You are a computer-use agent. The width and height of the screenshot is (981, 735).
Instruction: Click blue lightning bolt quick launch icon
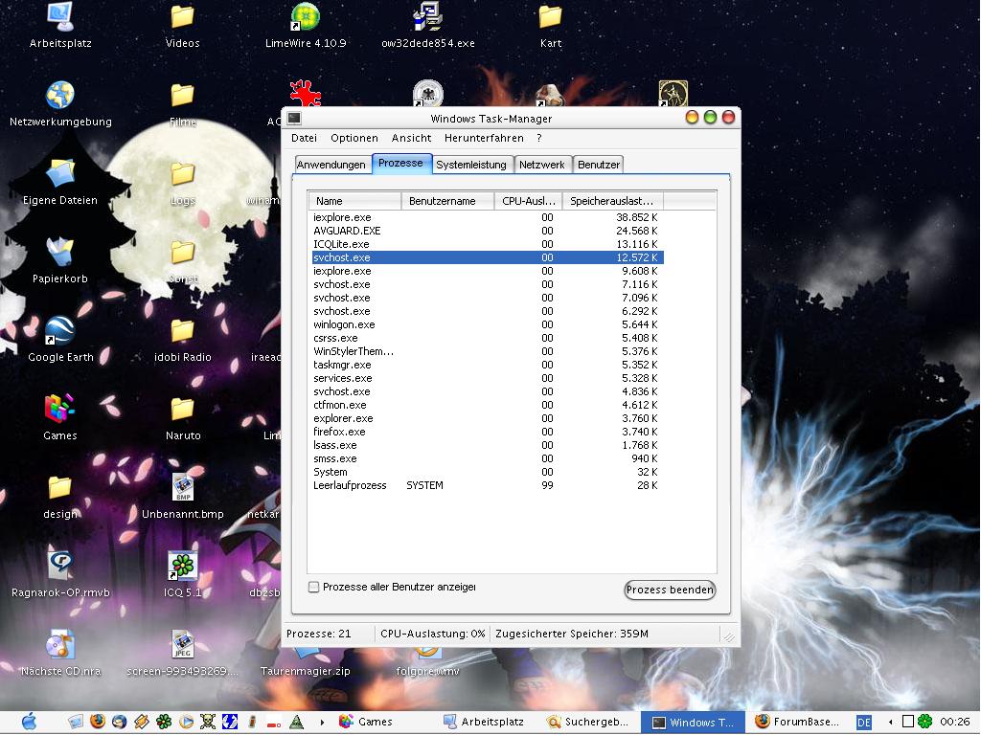(x=230, y=722)
